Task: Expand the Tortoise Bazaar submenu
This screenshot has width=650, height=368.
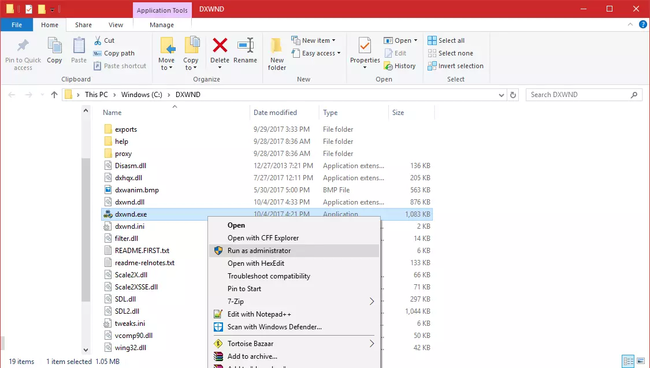Action: click(294, 344)
